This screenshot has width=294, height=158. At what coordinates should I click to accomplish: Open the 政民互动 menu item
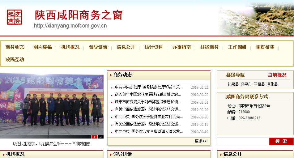[15, 59]
